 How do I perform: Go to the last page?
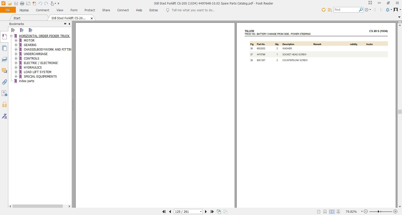click(212, 212)
